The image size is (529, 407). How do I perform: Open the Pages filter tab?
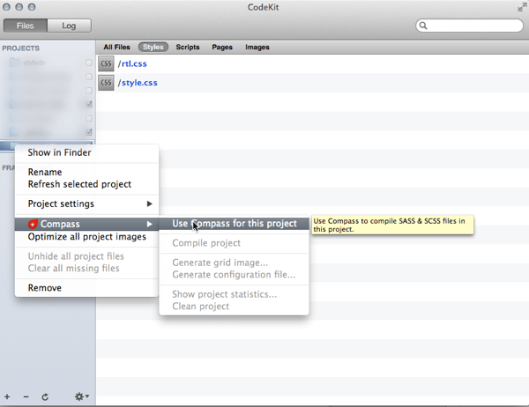222,48
